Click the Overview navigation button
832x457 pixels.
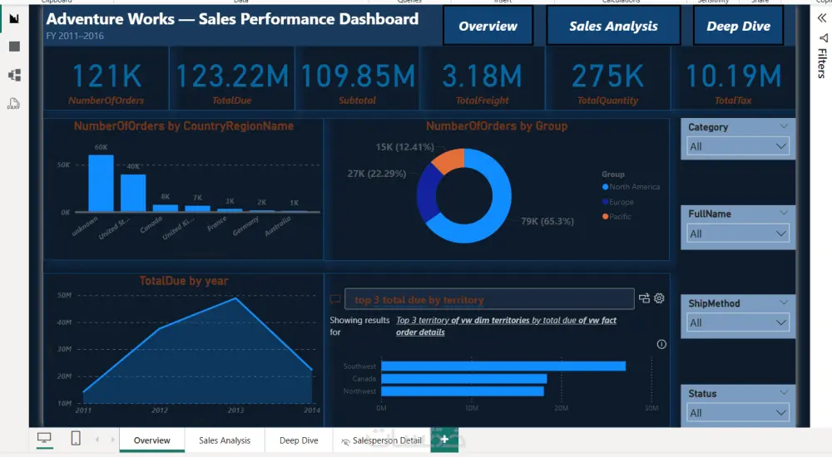point(488,26)
